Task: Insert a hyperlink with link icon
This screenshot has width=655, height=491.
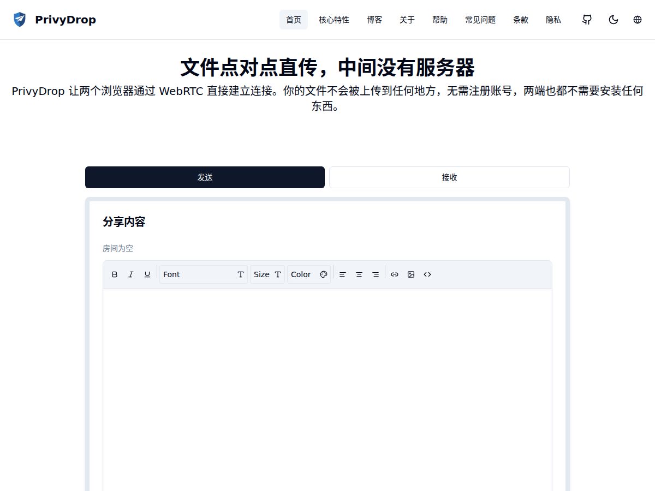Action: pyautogui.click(x=395, y=274)
